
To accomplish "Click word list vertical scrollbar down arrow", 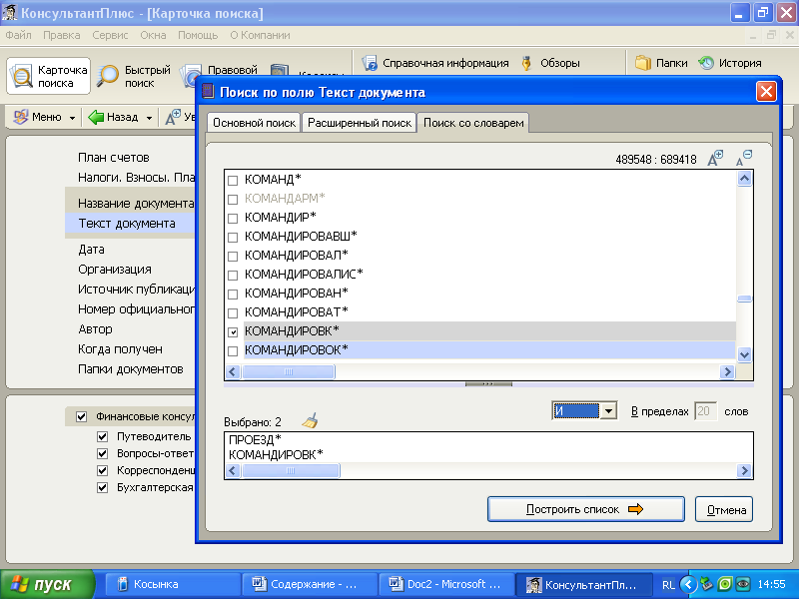I will 744,355.
